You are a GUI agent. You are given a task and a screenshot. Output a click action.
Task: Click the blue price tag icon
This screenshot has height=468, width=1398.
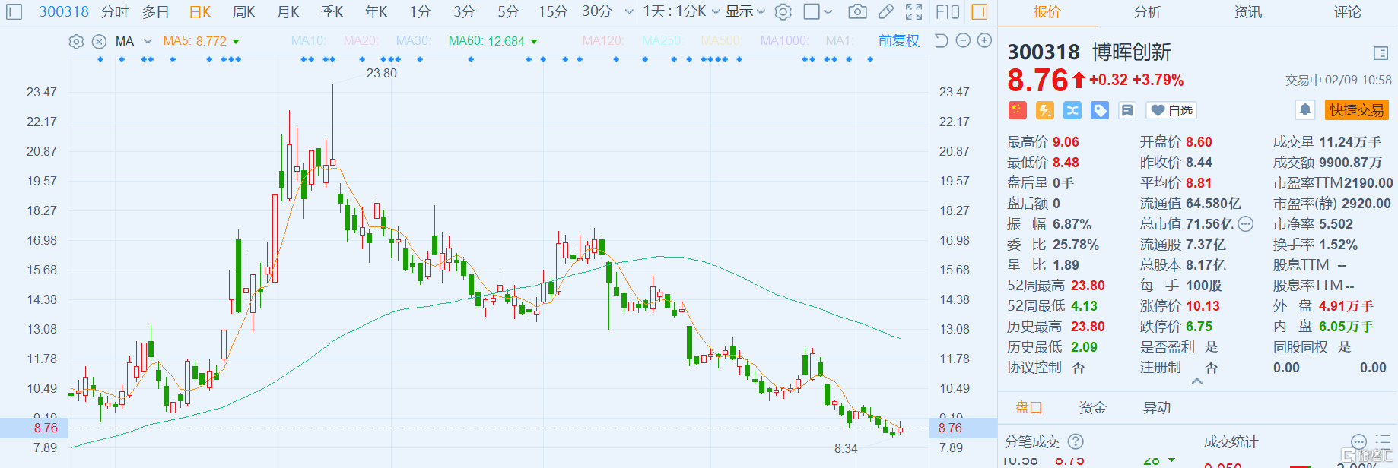click(x=1100, y=110)
